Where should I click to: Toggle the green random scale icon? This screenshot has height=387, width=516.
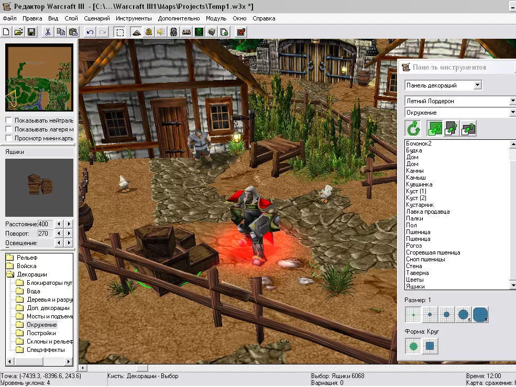point(435,128)
